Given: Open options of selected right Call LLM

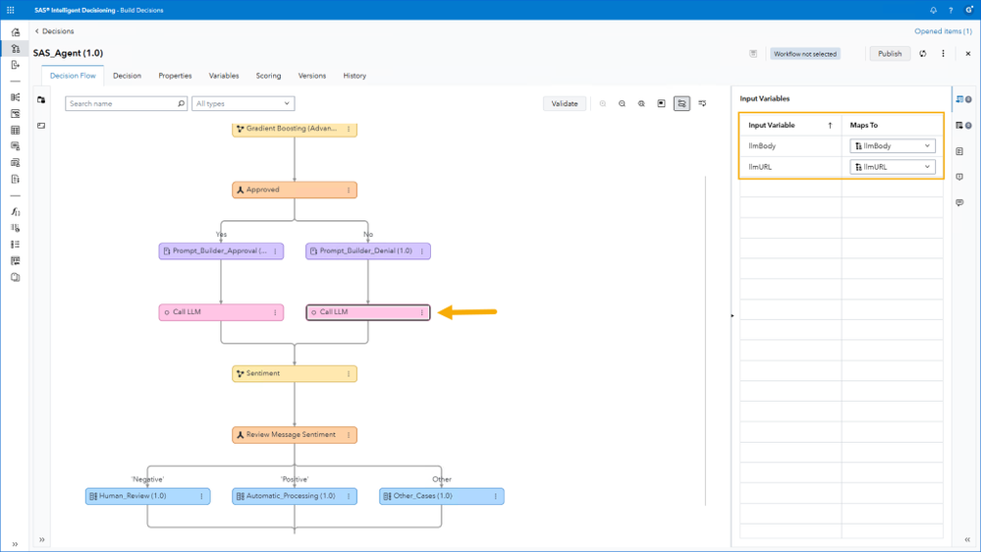Looking at the screenshot, I should [422, 312].
